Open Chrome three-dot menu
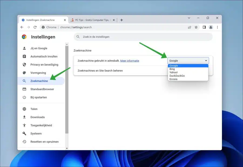Screen dimensions: 243x167 (217, 27)
